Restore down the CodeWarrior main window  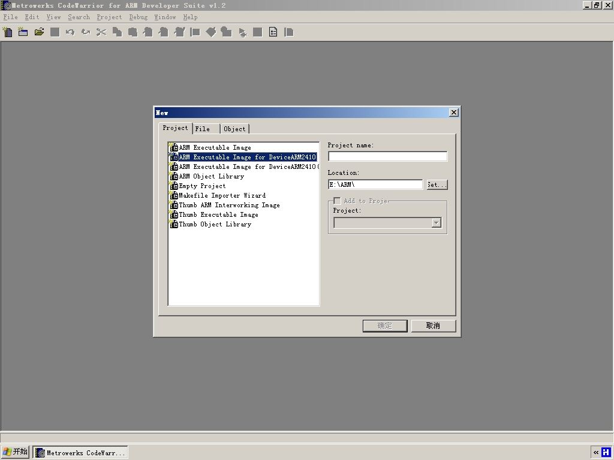point(597,5)
